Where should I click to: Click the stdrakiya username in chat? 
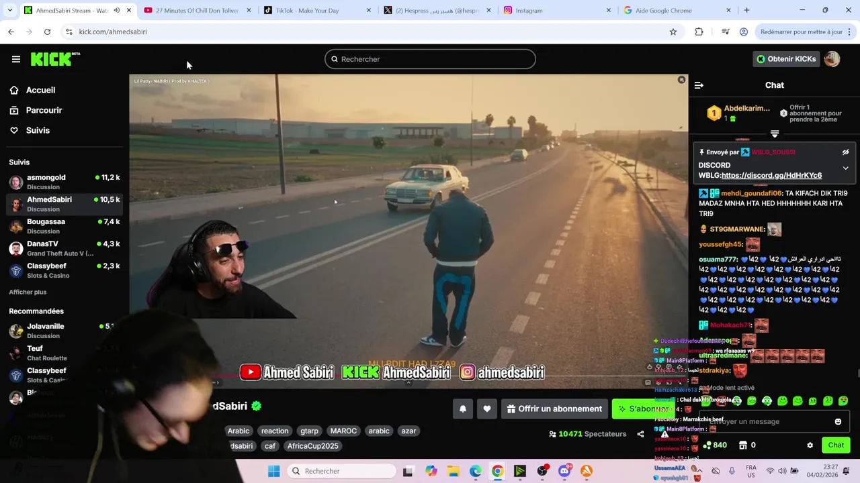coord(714,370)
